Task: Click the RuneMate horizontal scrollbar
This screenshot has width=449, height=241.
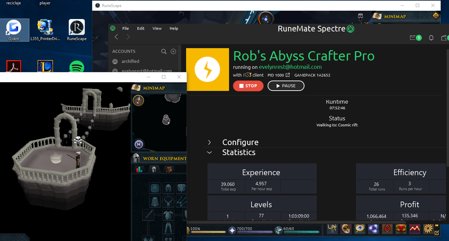Action: pos(297,222)
